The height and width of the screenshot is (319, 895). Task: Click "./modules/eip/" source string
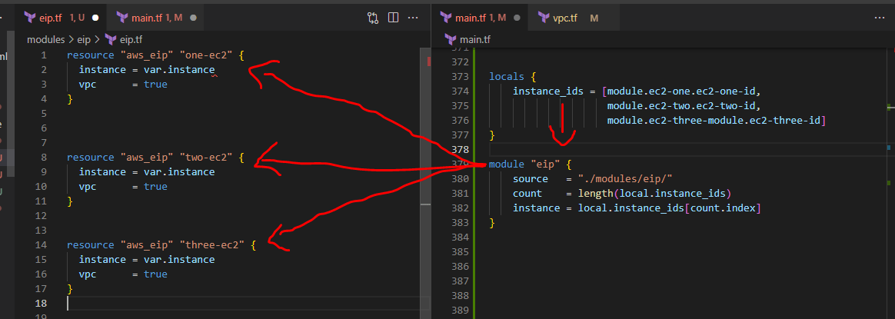pyautogui.click(x=625, y=178)
